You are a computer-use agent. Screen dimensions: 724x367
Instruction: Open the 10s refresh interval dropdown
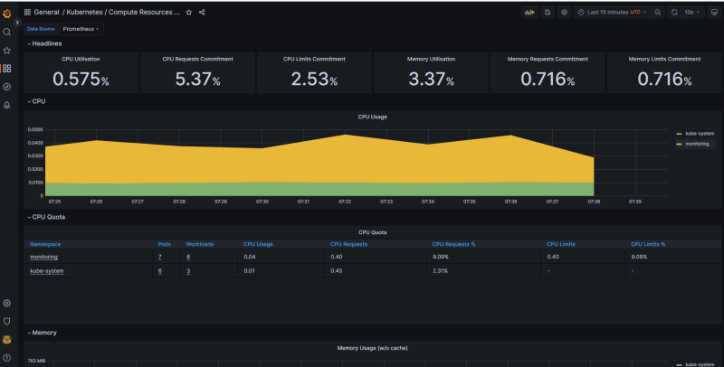[692, 13]
